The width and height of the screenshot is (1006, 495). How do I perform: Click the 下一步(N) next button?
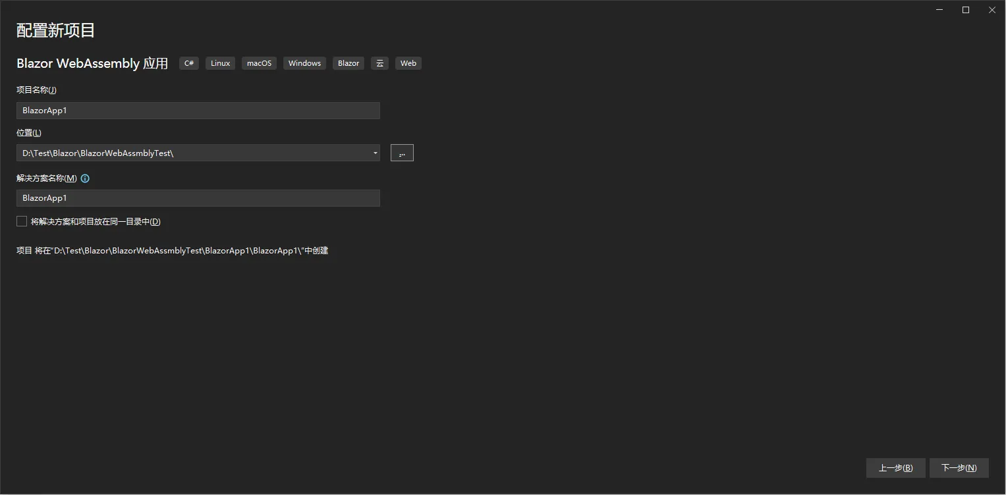pos(959,468)
